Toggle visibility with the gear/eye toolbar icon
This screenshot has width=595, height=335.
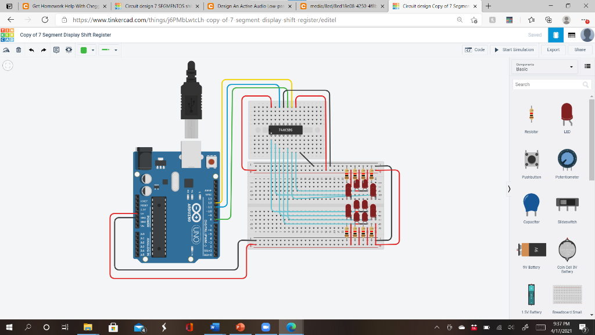(x=68, y=50)
